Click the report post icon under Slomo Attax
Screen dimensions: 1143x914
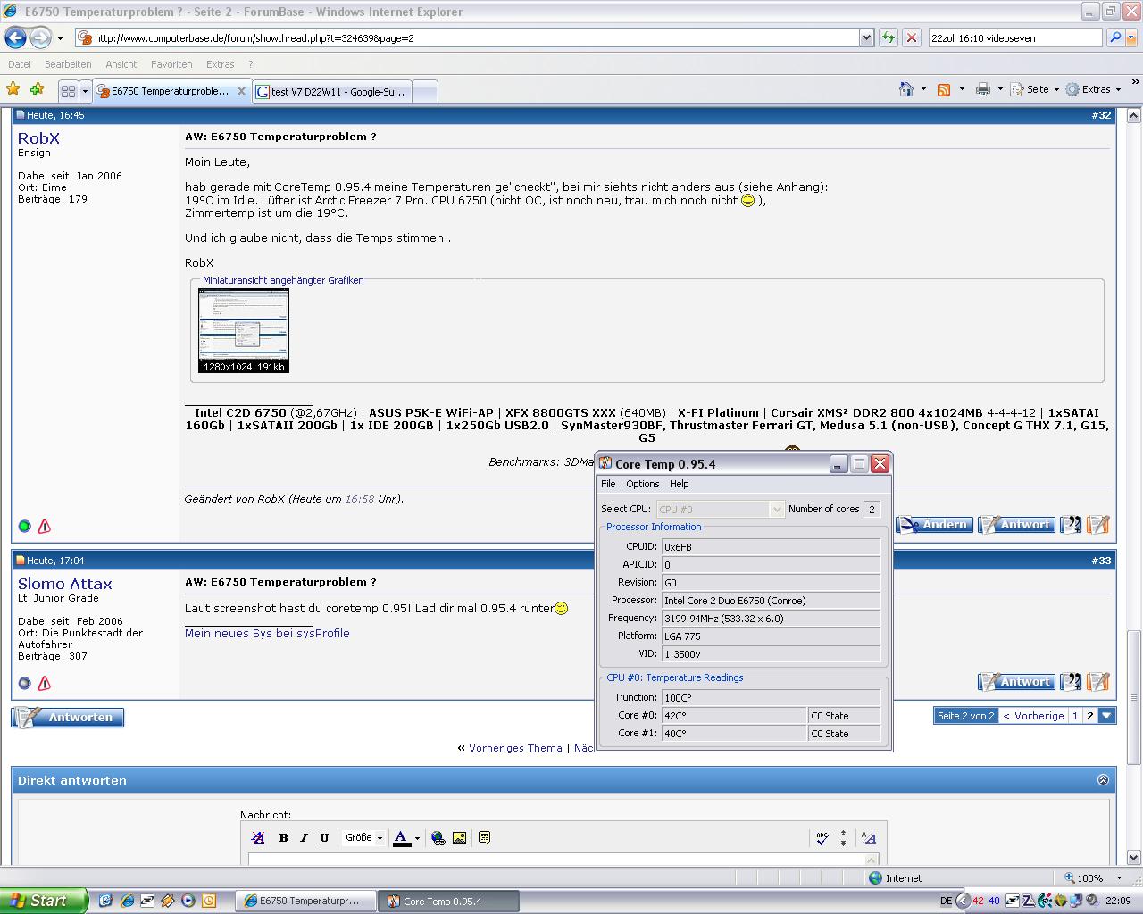point(44,684)
